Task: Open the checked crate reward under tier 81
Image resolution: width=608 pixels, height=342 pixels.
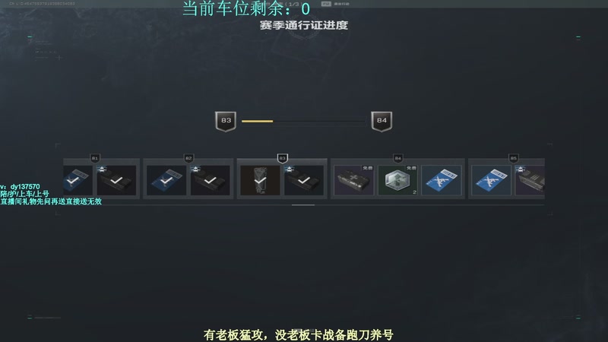Action: tap(116, 180)
